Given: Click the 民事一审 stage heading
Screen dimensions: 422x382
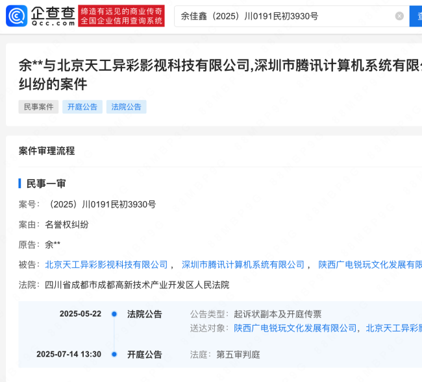Looking at the screenshot, I should (x=46, y=184).
